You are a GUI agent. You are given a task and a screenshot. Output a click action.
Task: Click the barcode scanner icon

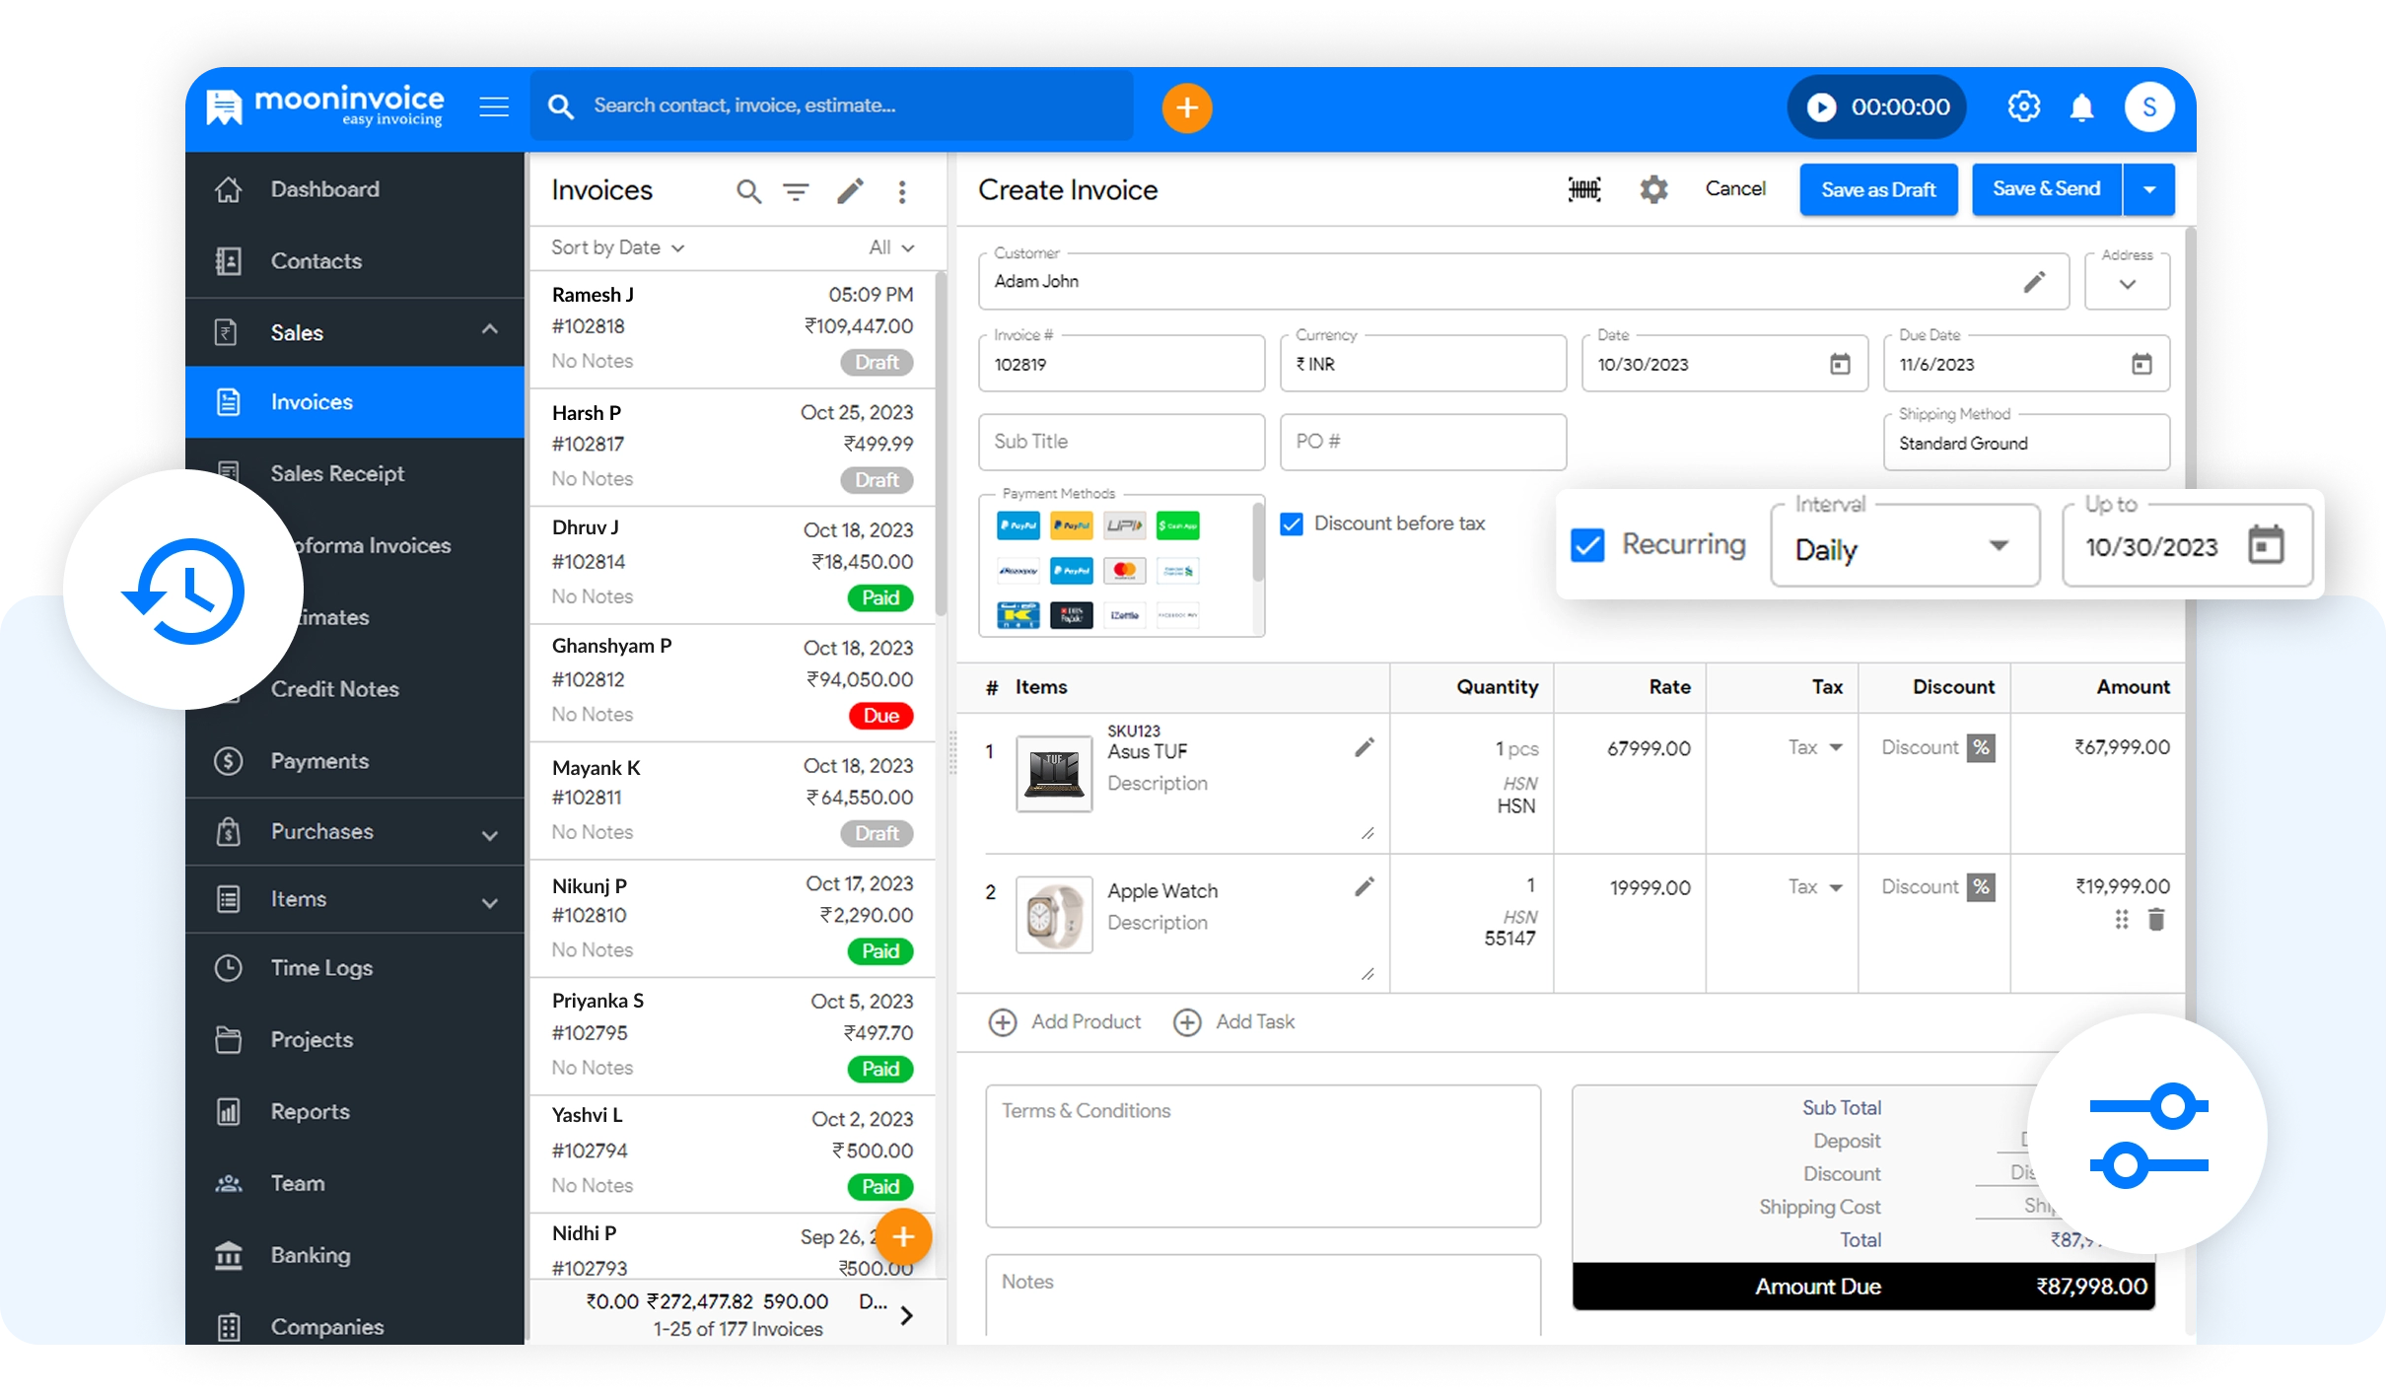(x=1583, y=189)
